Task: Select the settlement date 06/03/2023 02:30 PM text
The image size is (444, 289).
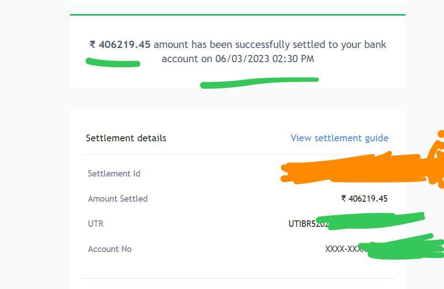Action: click(264, 59)
